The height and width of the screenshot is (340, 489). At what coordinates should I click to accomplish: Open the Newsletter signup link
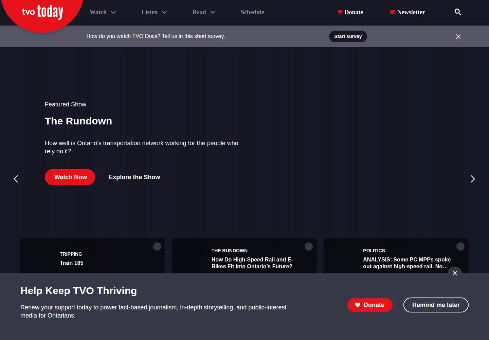tap(407, 12)
